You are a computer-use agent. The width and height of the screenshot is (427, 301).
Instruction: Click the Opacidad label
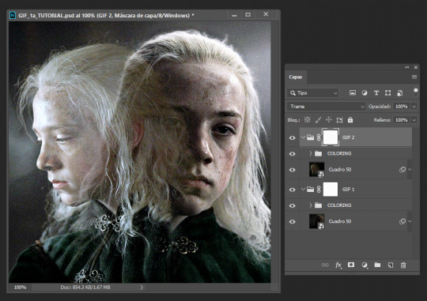(380, 107)
